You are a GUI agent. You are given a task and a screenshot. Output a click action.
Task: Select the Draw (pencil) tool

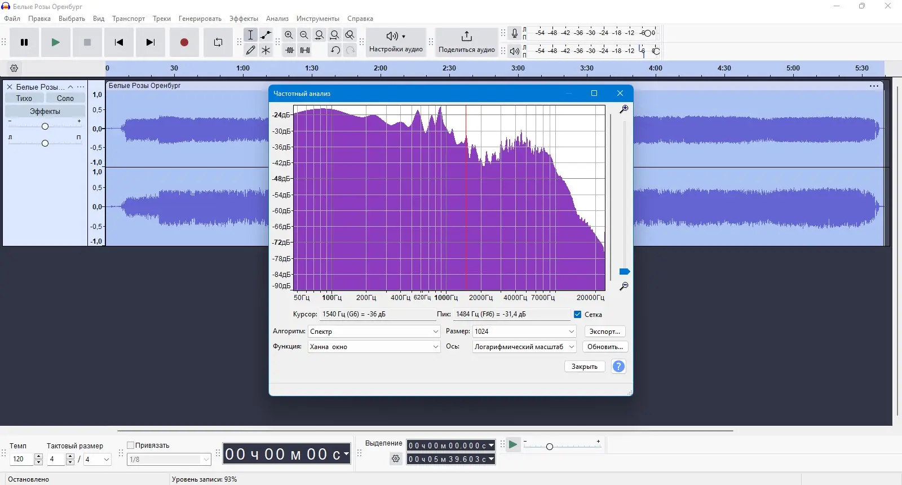(251, 50)
